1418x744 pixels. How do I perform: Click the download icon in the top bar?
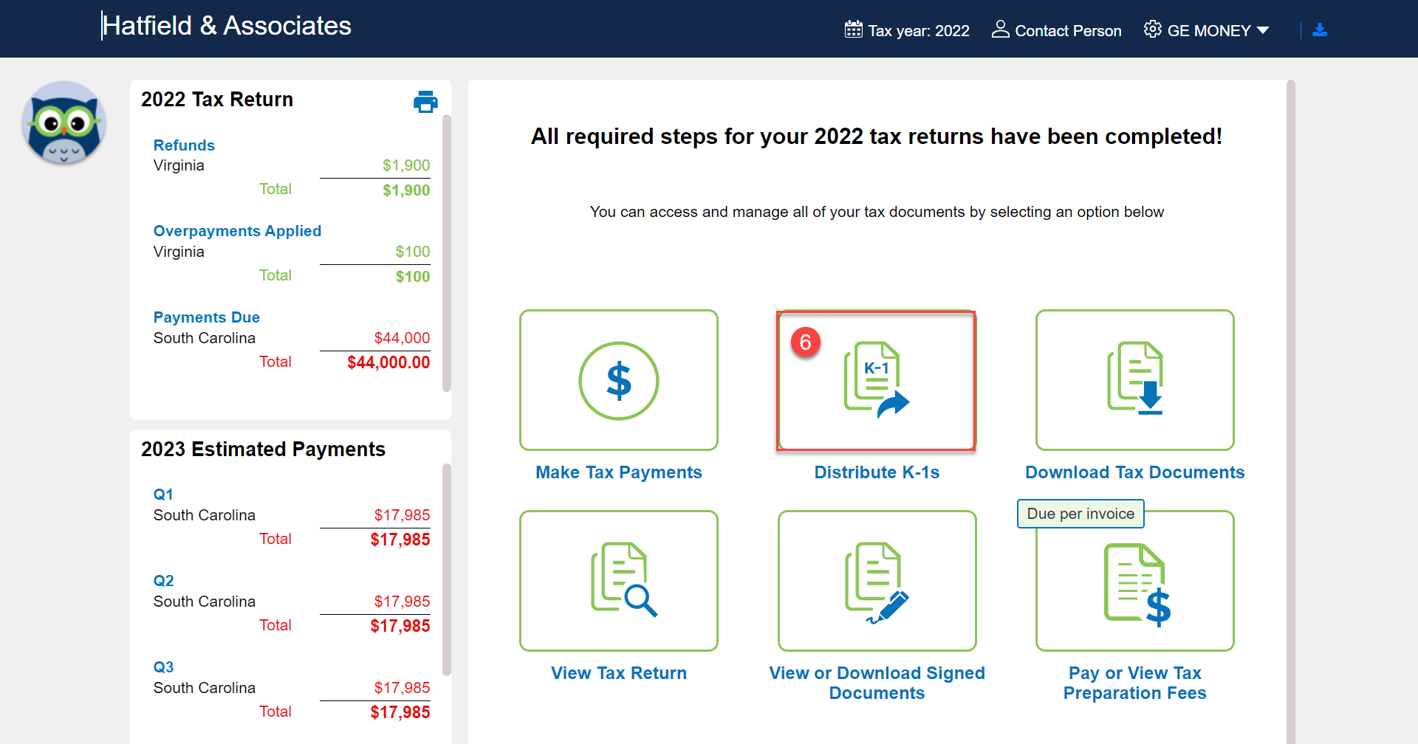1321,30
